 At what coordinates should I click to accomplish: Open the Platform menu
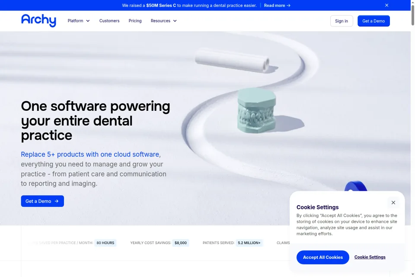coord(79,21)
